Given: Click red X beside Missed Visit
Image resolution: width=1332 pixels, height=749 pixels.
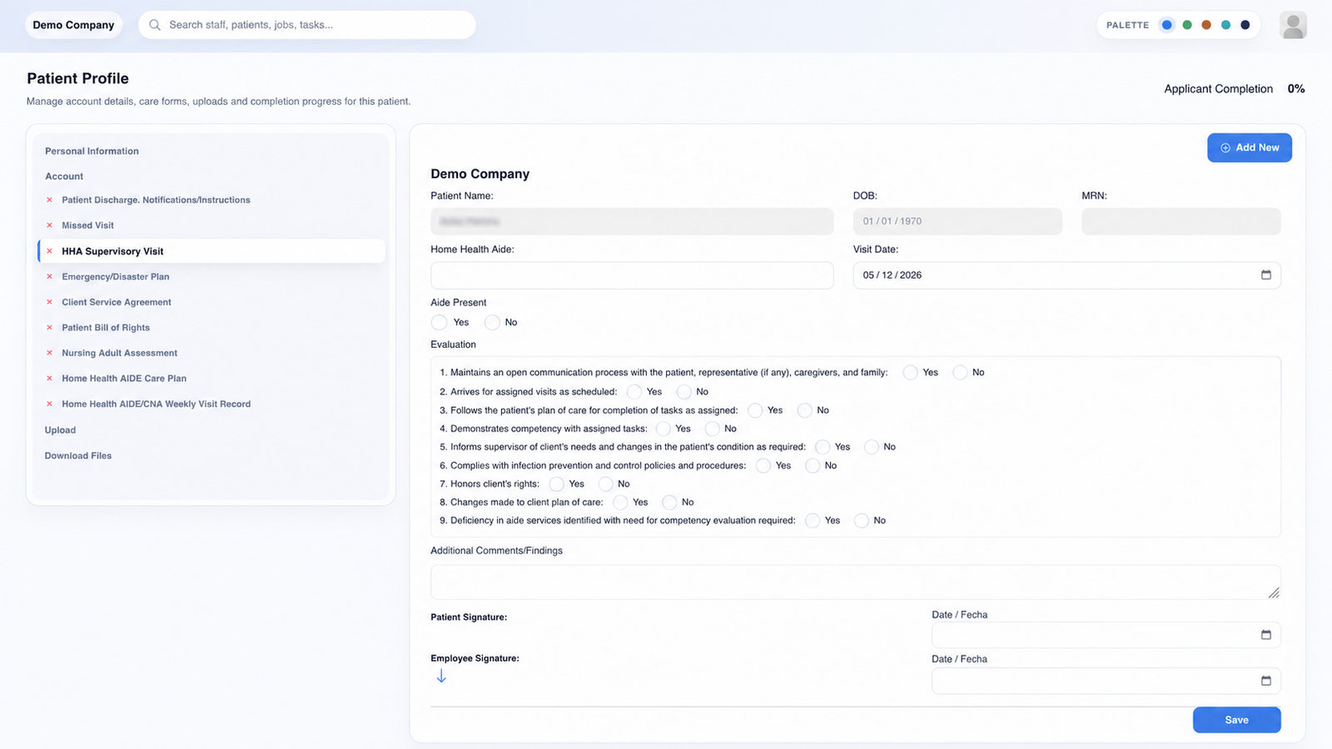Looking at the screenshot, I should (49, 226).
